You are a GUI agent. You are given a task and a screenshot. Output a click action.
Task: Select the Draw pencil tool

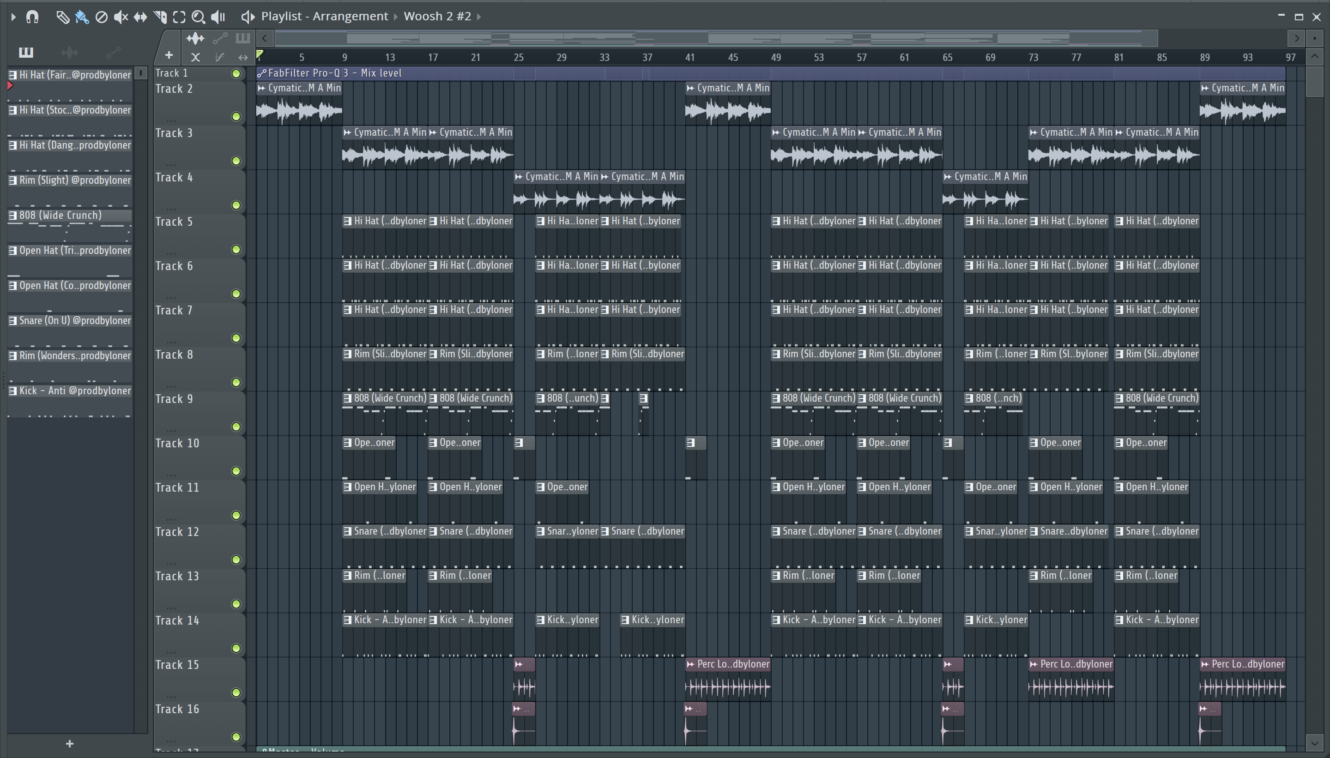[x=62, y=17]
